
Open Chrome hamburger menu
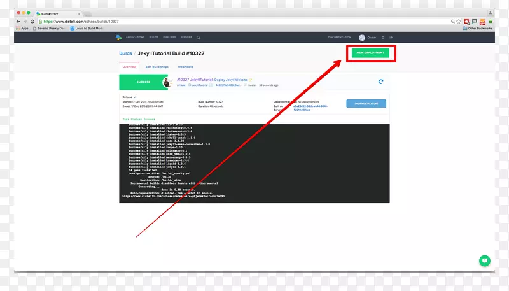[491, 22]
